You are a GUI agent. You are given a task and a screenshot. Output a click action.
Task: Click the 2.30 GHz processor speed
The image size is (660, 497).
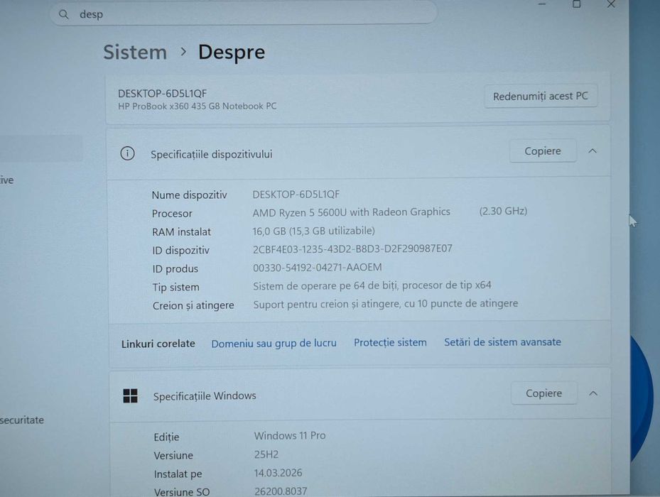pos(503,211)
